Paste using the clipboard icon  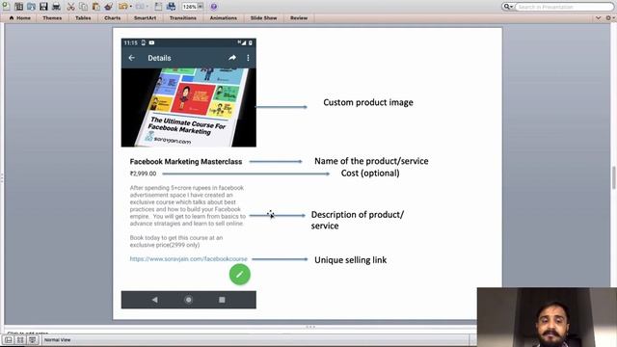click(x=96, y=7)
